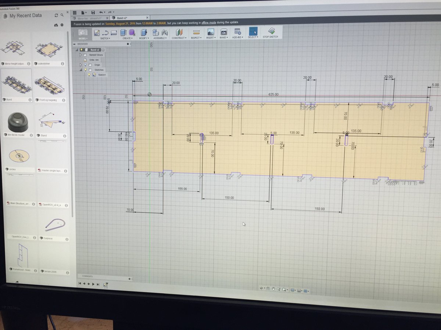Open the Sketch tool icon in toolbar
Viewport: 441px width, 330px height.
point(97,33)
